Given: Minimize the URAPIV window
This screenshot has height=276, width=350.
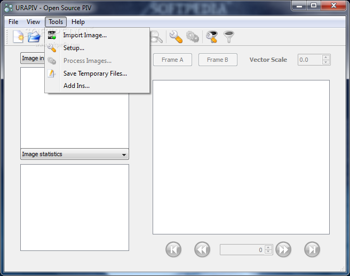Looking at the screenshot, I should coord(299,5).
